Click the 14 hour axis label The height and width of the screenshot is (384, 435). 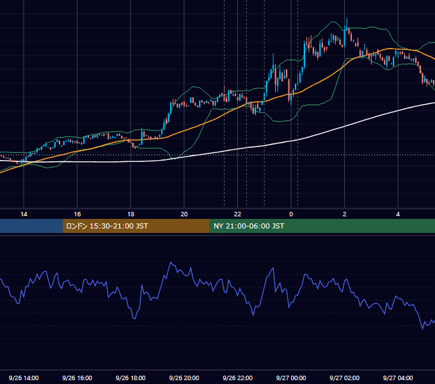(24, 214)
